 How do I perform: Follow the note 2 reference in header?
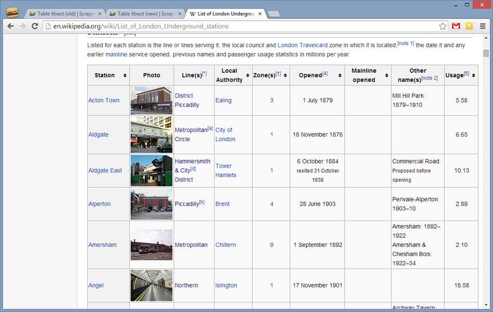tap(429, 78)
